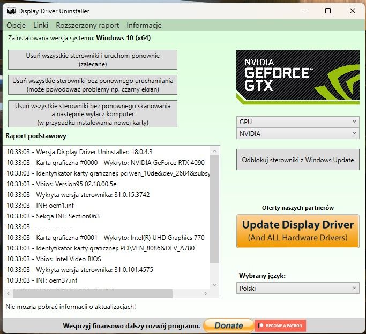Select the Sekcja INF: Section063 line
This screenshot has height=334, width=366.
point(53,216)
